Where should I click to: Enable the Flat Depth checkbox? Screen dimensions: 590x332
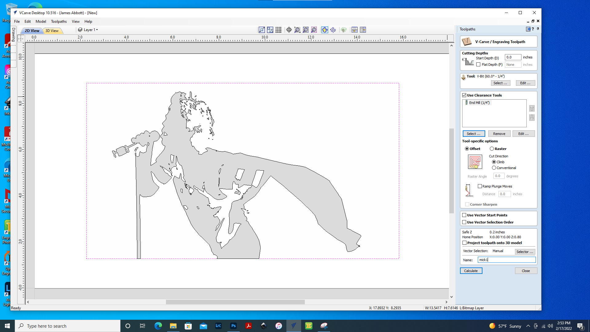click(x=478, y=65)
